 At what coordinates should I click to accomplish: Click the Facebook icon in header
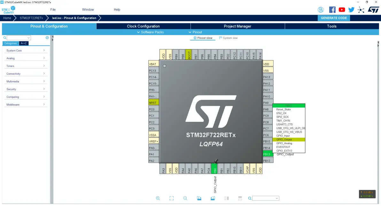pyautogui.click(x=332, y=10)
